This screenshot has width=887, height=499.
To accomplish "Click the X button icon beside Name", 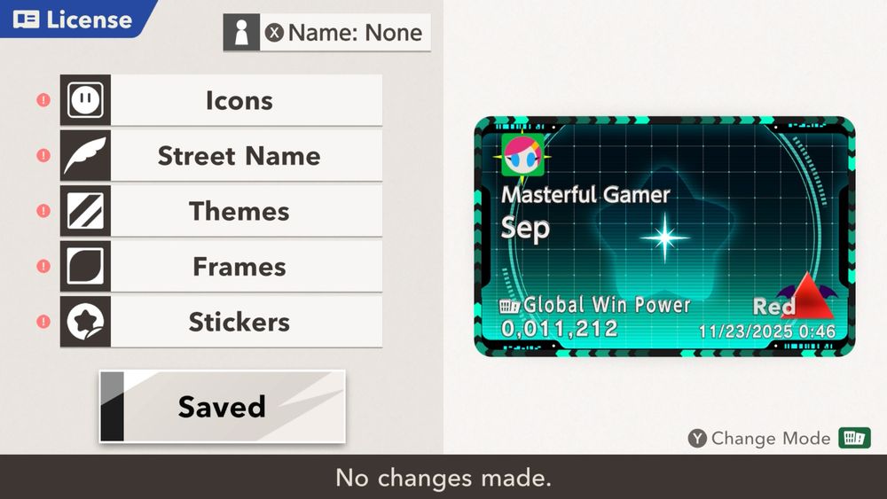I will click(x=274, y=33).
